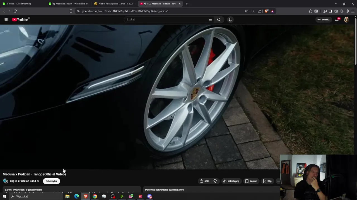Open YouTube notifications bell
The width and height of the screenshot is (357, 200).
(x=337, y=19)
